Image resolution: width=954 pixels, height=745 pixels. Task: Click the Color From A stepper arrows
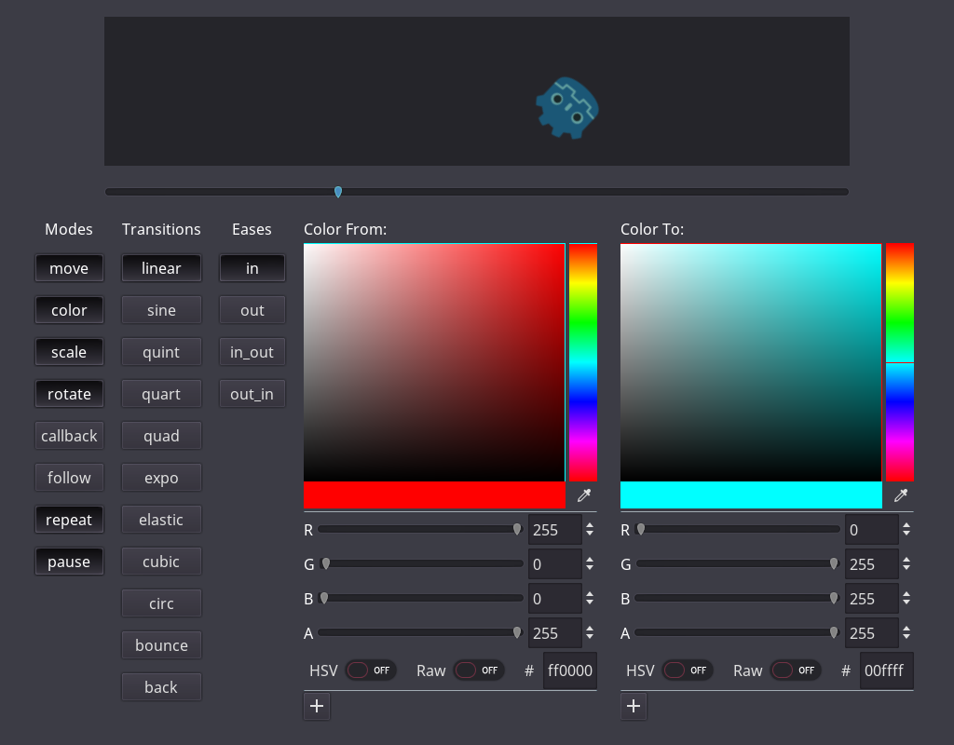(590, 633)
